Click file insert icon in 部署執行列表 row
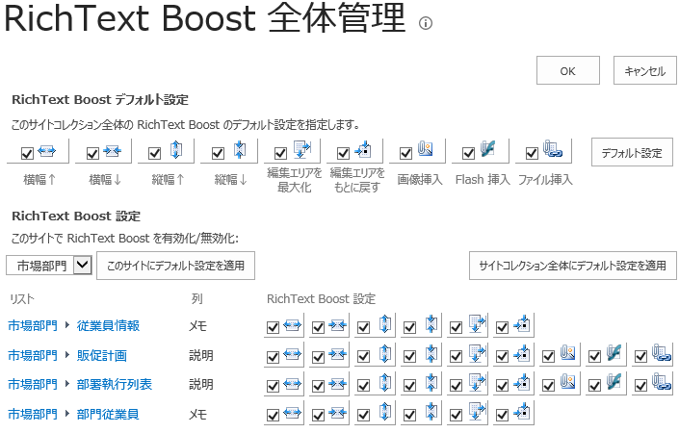 (x=662, y=382)
